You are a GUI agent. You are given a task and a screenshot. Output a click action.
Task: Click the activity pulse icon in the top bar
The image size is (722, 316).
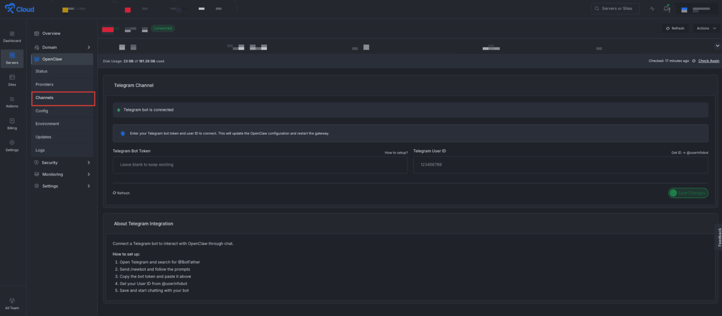652,8
